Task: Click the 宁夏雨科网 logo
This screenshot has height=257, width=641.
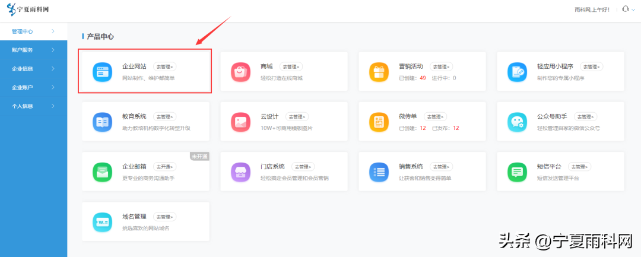Action: [28, 9]
